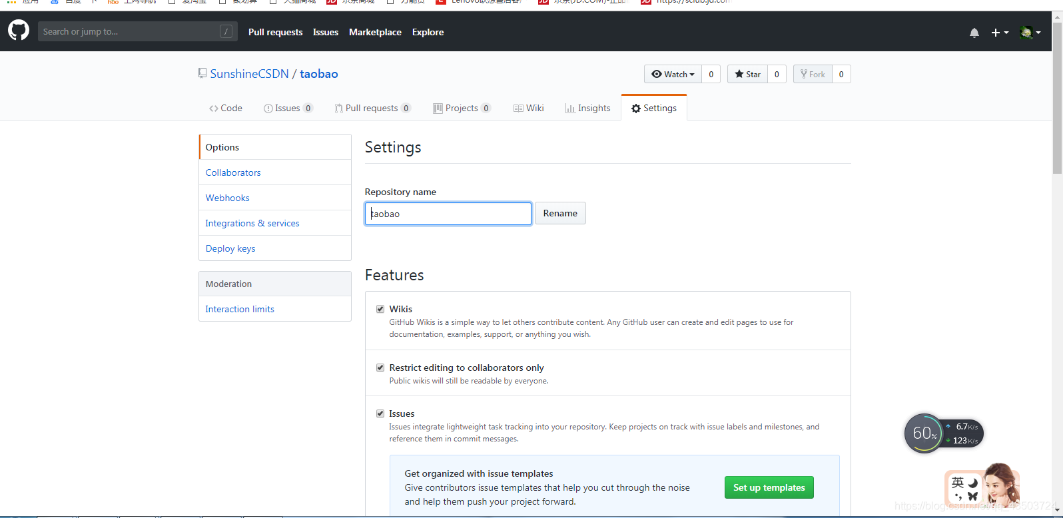This screenshot has height=518, width=1063.
Task: Select Options in settings sidebar
Action: click(x=275, y=147)
